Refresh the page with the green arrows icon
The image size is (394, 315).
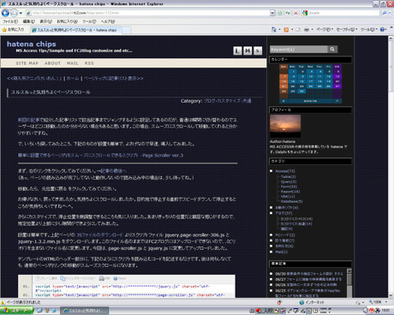288,13
